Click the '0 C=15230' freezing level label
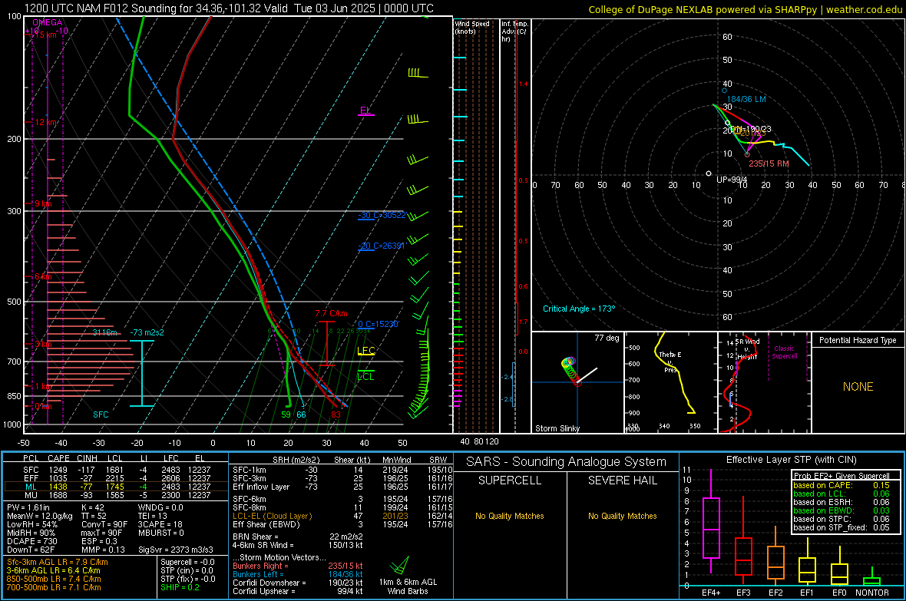 pyautogui.click(x=378, y=324)
